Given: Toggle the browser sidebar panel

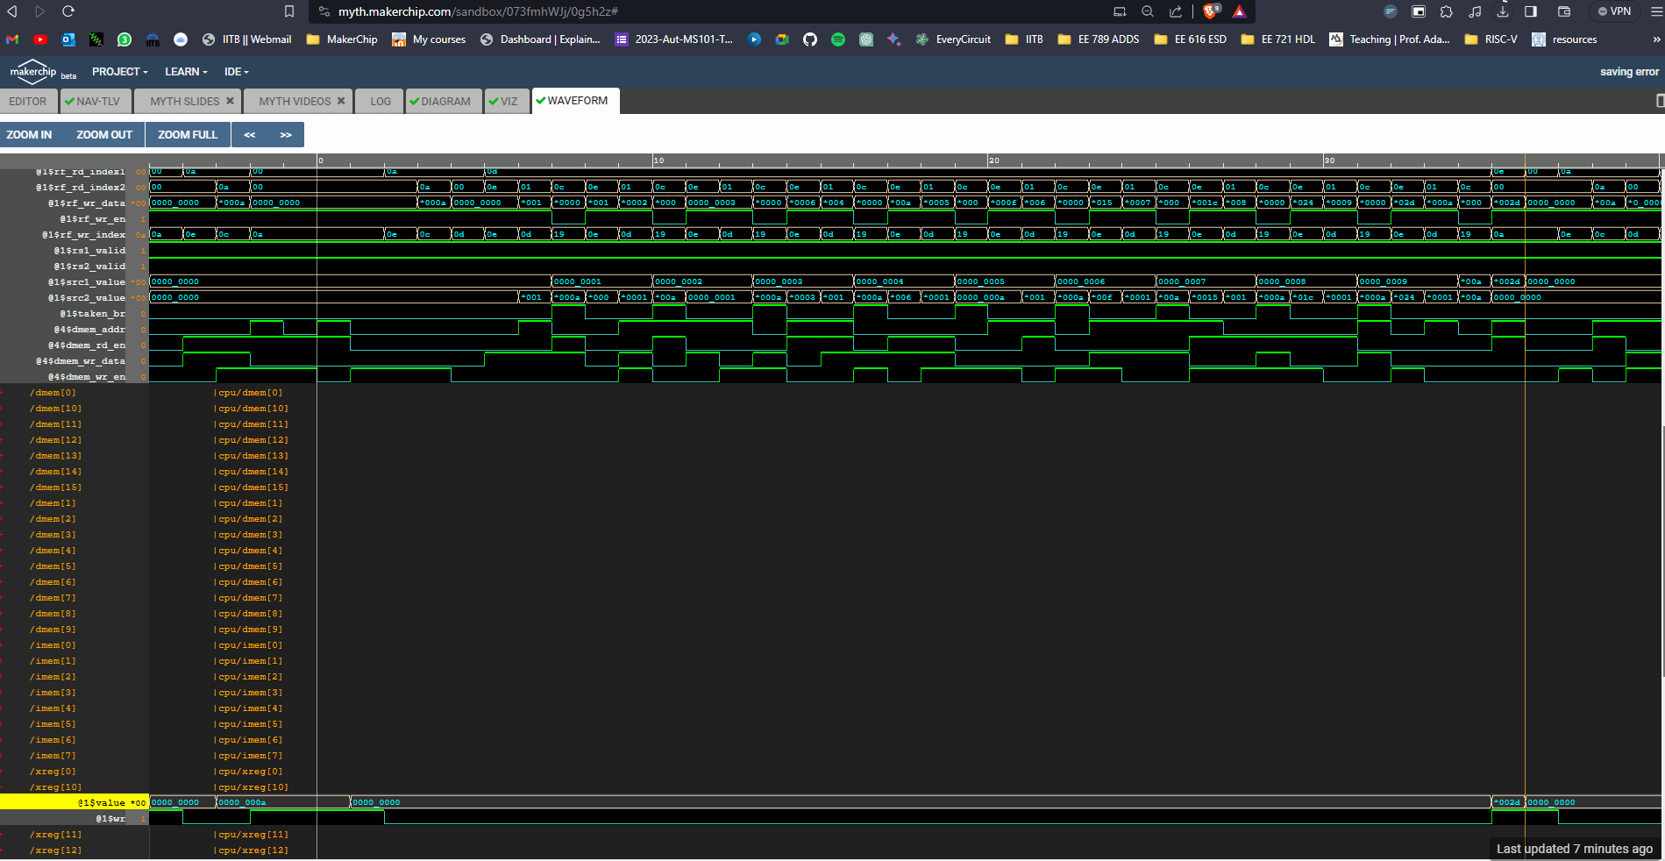Looking at the screenshot, I should [x=1531, y=11].
